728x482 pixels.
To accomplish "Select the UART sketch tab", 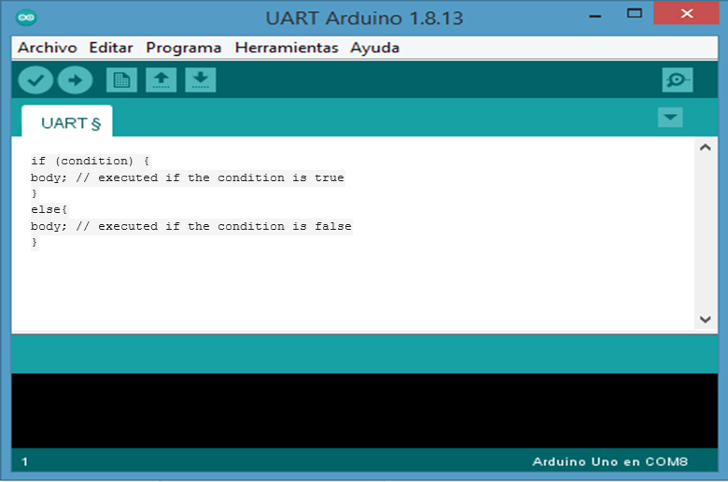I will (67, 121).
